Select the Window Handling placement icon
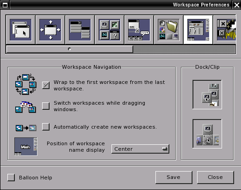This screenshot has width=241, height=190. (50, 30)
